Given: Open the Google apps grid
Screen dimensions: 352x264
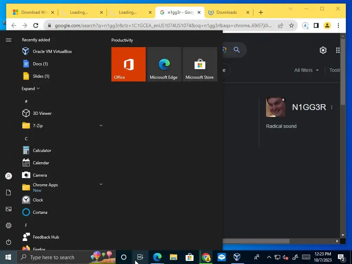Looking at the screenshot, I should pos(338,50).
